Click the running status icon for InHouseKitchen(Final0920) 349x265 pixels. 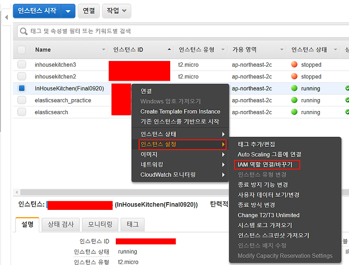click(294, 88)
